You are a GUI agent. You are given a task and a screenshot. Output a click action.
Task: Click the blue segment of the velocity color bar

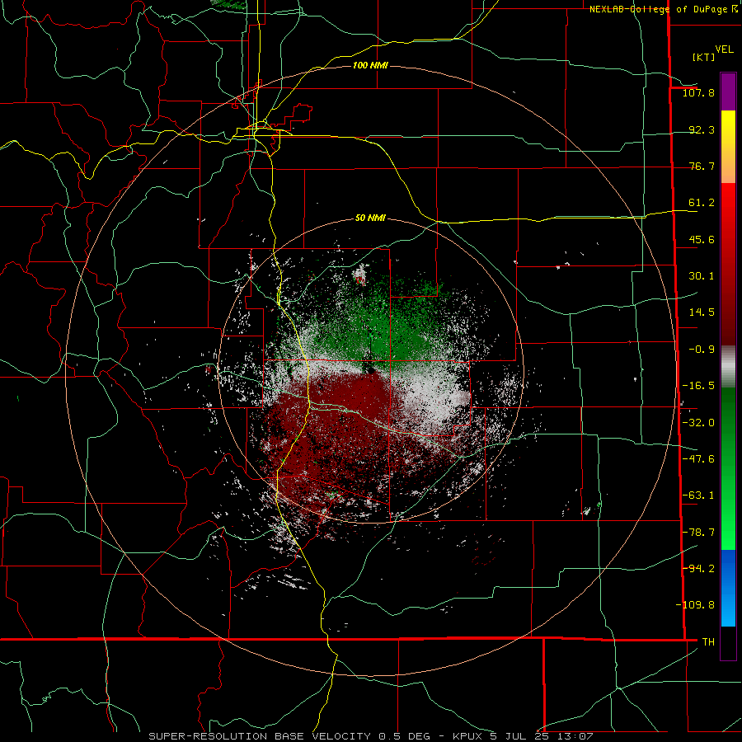coord(728,588)
